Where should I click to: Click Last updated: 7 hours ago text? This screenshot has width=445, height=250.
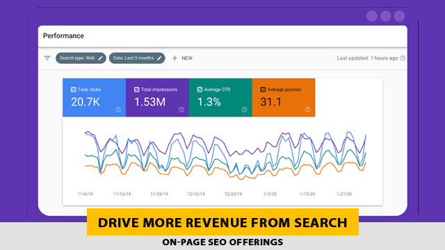[x=368, y=58]
